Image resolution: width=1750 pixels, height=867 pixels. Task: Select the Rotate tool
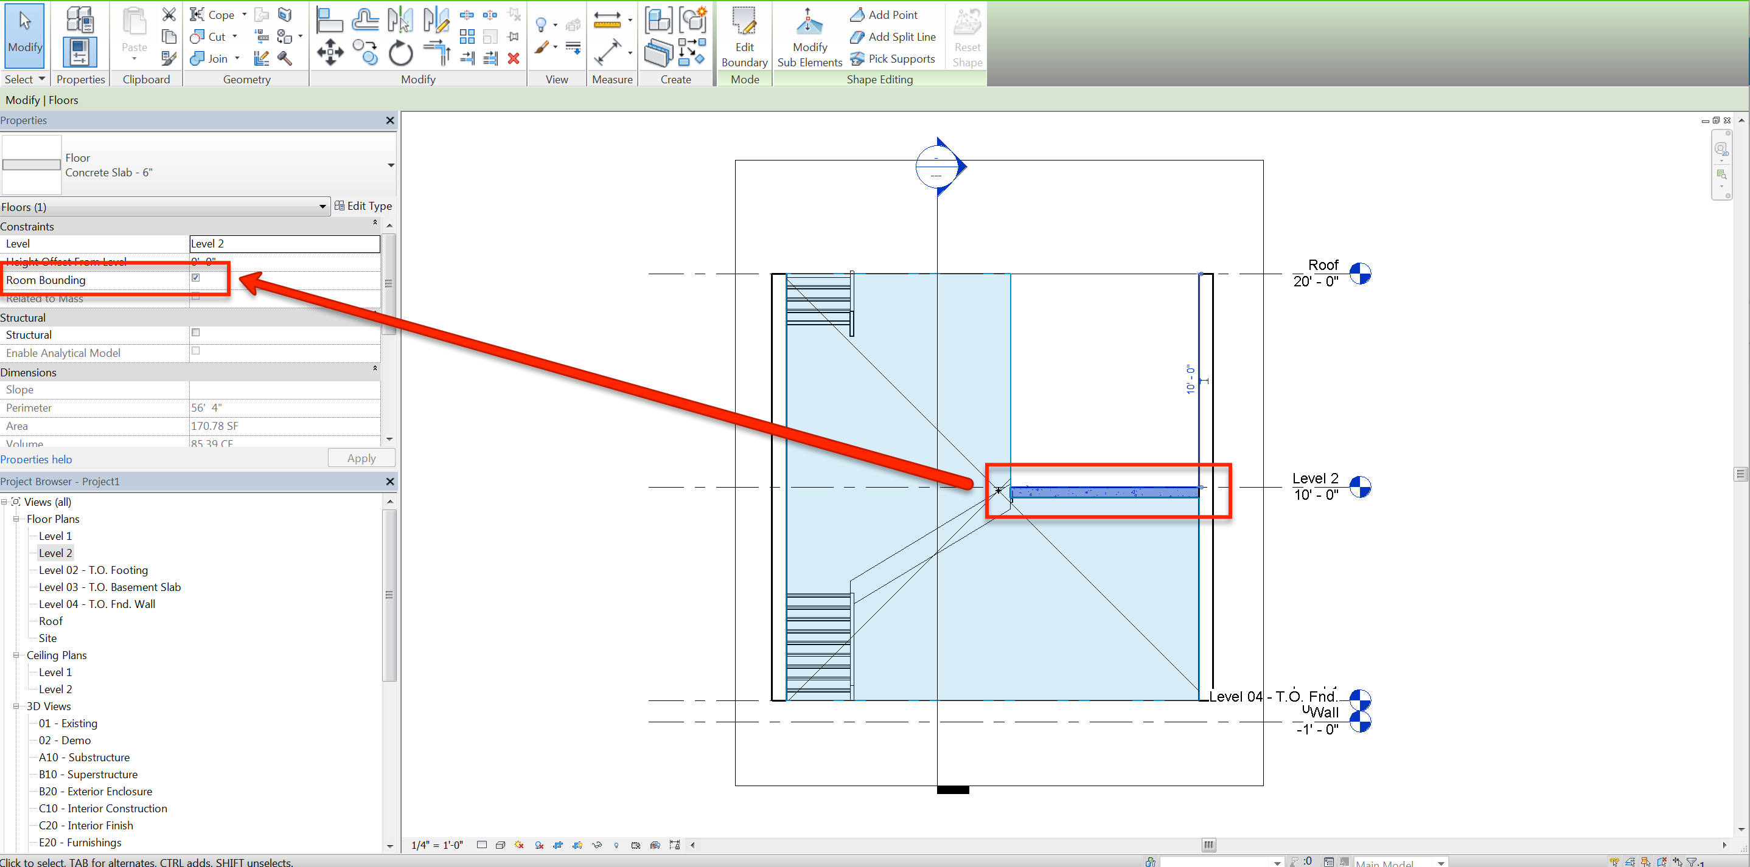pyautogui.click(x=400, y=53)
